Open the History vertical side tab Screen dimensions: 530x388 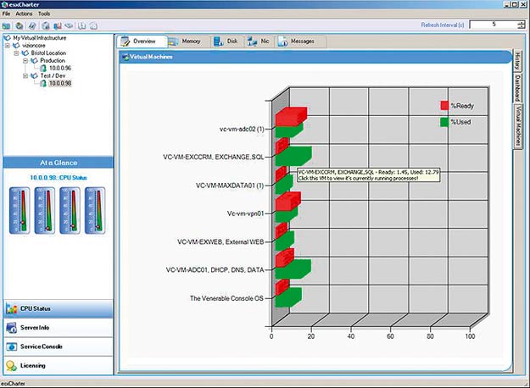[x=516, y=61]
